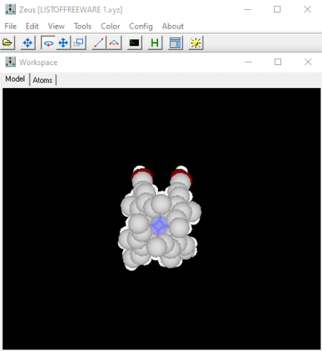Click the Zeus app icon in title bar
322x351 pixels.
point(10,9)
